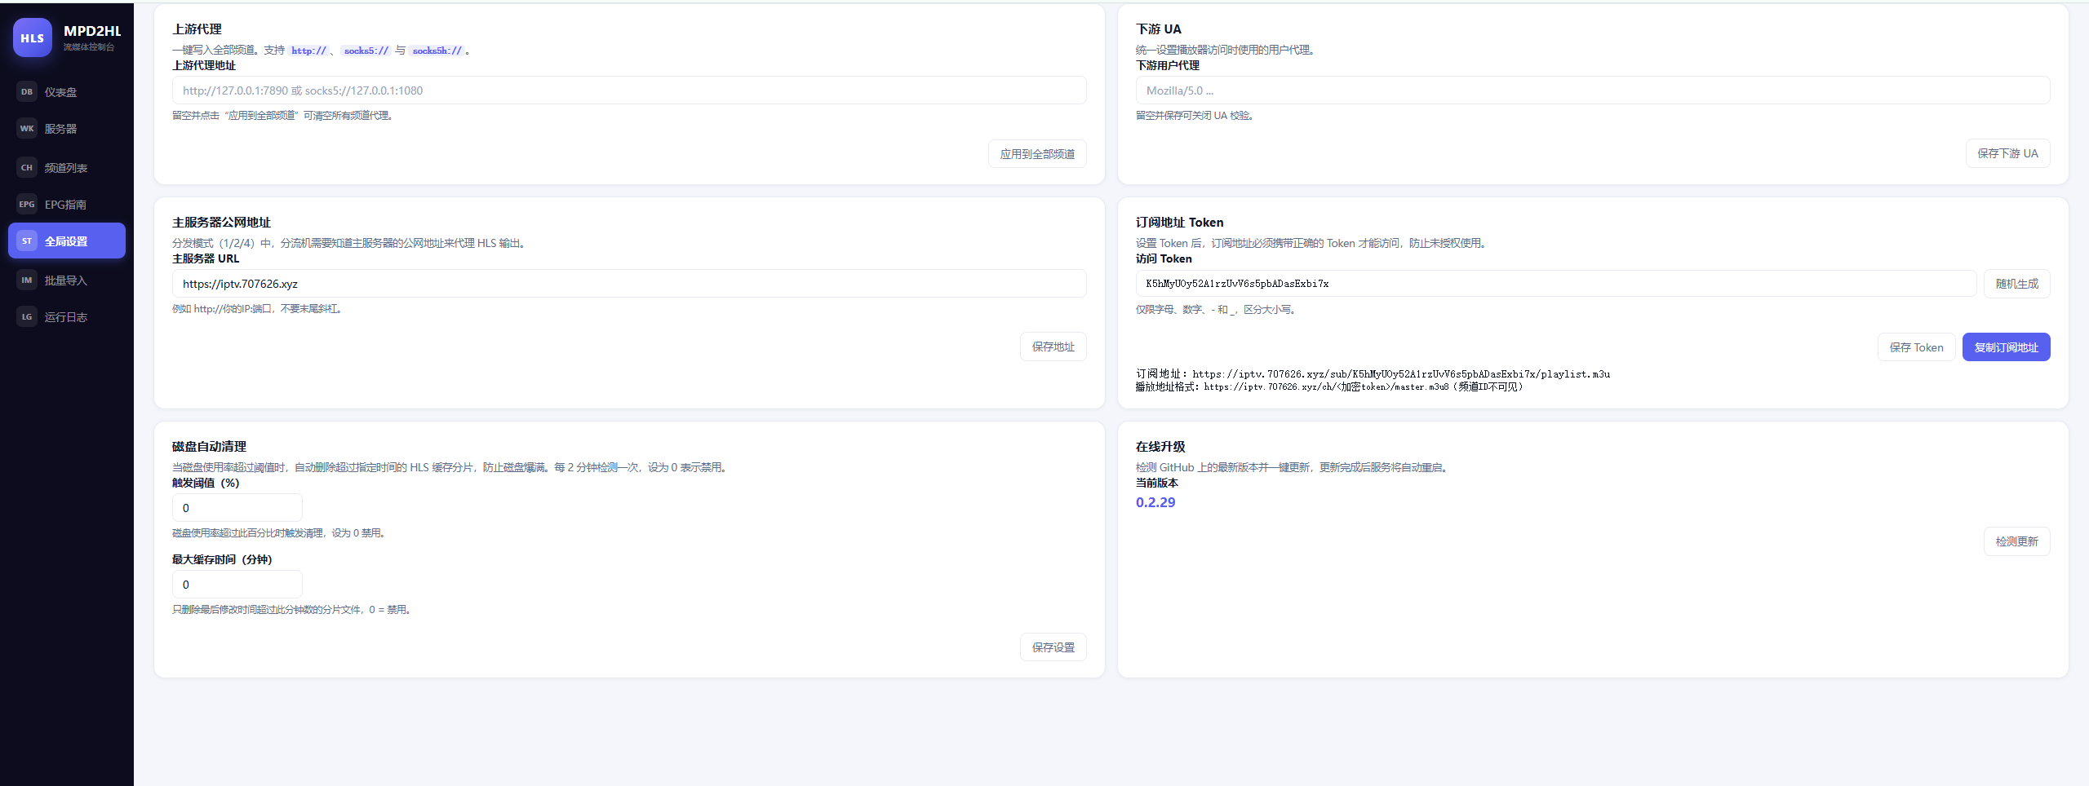Click the 磁盘自动清理 heading
Viewport: 2089px width, 786px height.
coord(209,447)
